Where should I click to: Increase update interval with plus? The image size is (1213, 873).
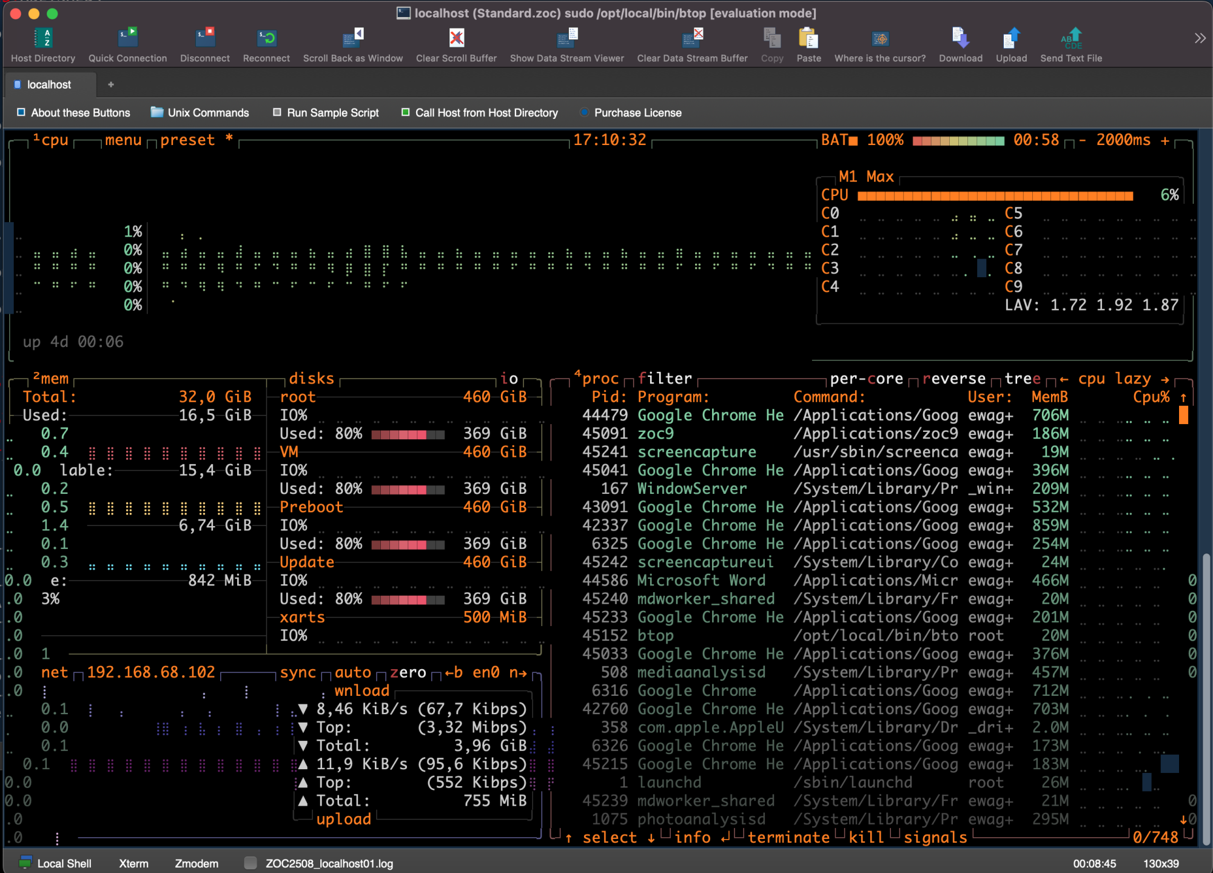pyautogui.click(x=1165, y=140)
